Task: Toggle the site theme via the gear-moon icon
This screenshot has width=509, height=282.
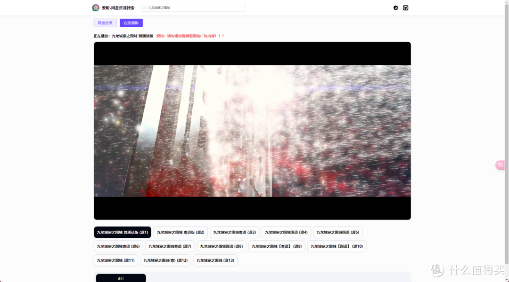Action: [395, 8]
